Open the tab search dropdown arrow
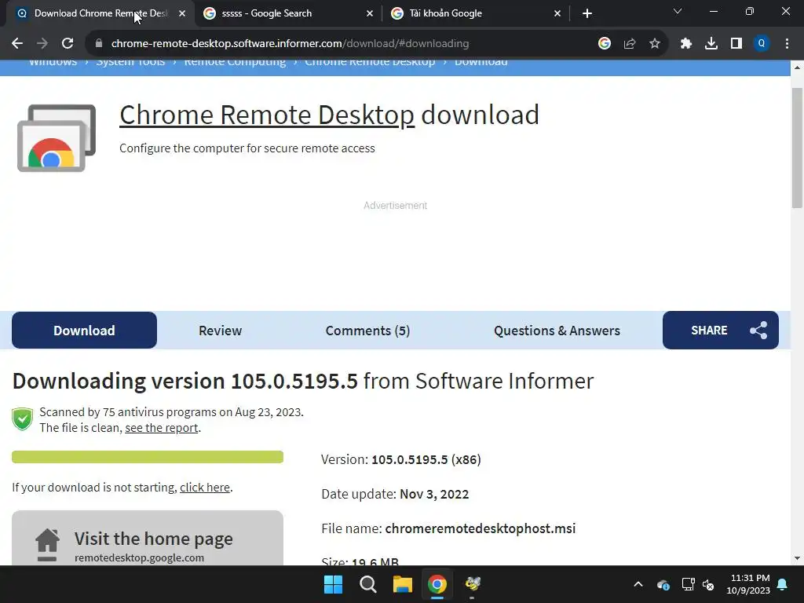This screenshot has height=603, width=804. 678,11
